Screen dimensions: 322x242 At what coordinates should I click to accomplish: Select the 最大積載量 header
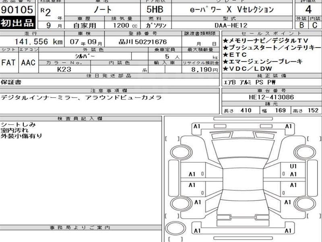point(200,50)
